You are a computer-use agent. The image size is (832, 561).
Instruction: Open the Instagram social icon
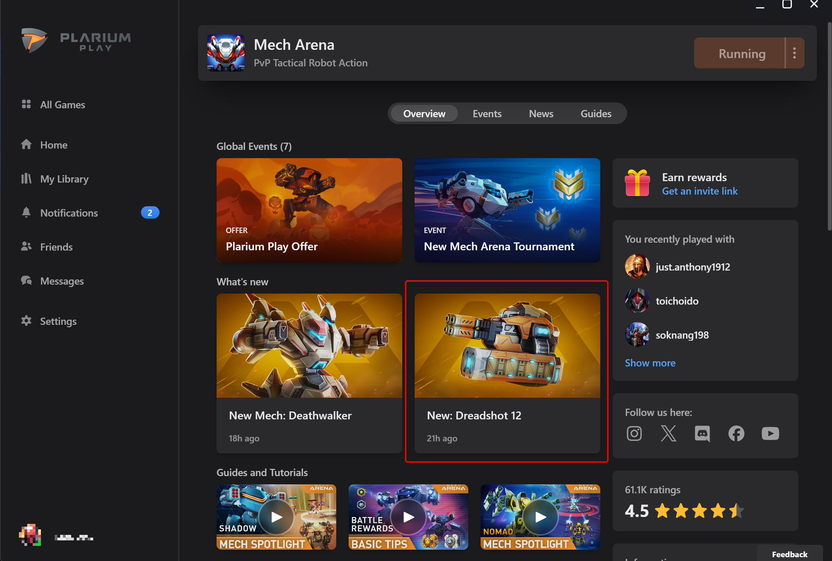point(634,433)
